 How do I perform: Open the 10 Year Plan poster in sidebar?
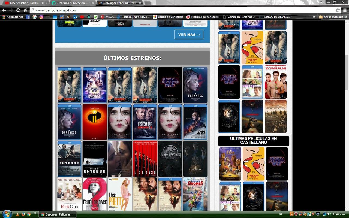point(276,82)
